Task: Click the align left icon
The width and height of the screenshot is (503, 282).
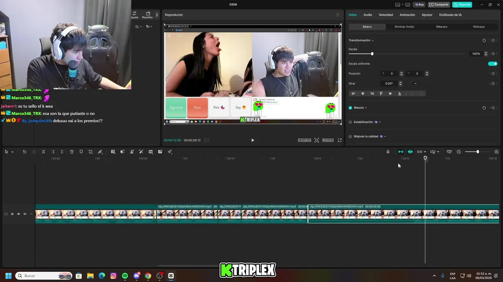Action: [353, 94]
